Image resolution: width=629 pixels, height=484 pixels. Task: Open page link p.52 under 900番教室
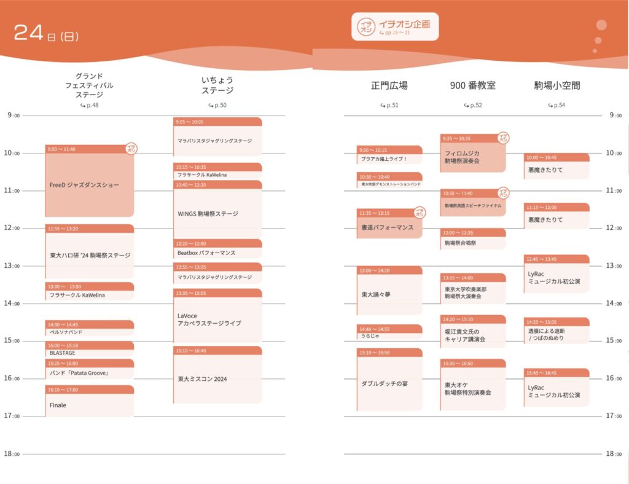[x=473, y=105]
